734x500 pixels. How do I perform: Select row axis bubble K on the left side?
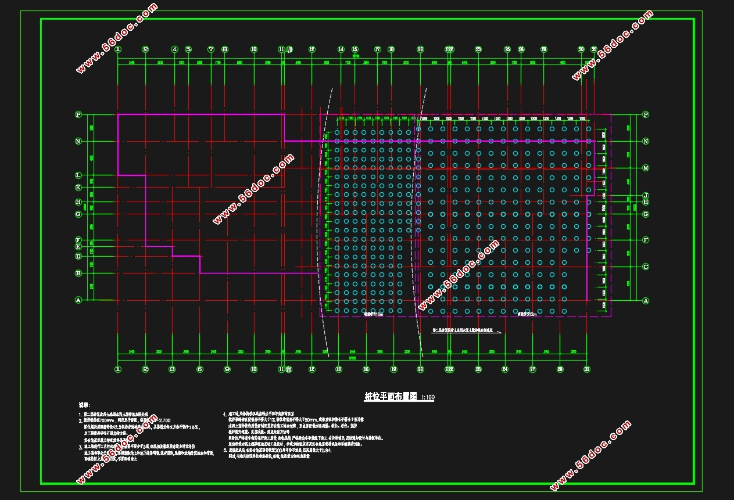(78, 188)
